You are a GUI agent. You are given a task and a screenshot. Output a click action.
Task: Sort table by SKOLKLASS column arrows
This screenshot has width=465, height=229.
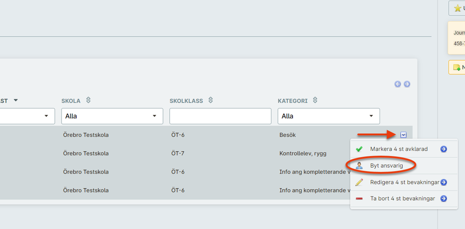tap(210, 100)
